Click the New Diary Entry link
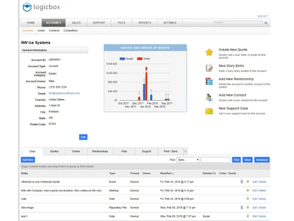The width and height of the screenshot is (294, 221). 231,65
